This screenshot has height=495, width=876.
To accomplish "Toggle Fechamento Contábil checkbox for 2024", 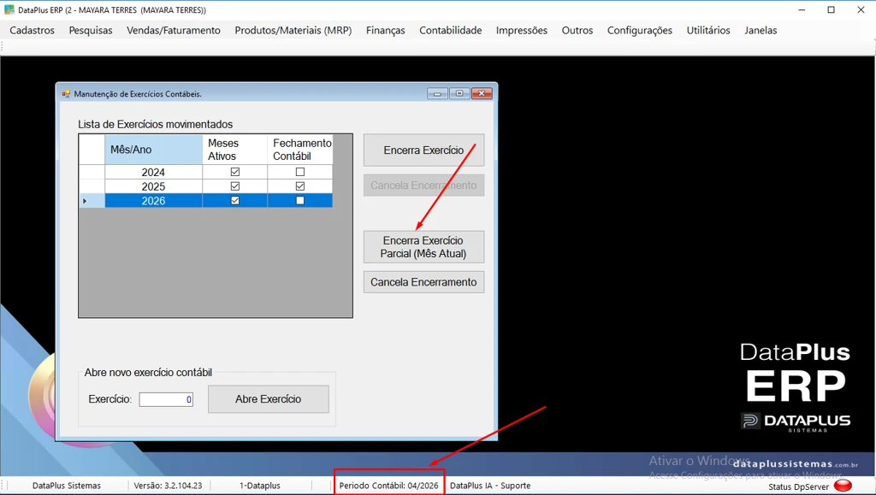I will point(300,172).
